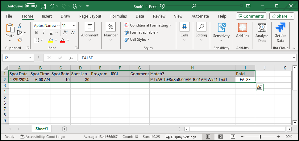Click the Get Jira Data button

click(x=280, y=32)
